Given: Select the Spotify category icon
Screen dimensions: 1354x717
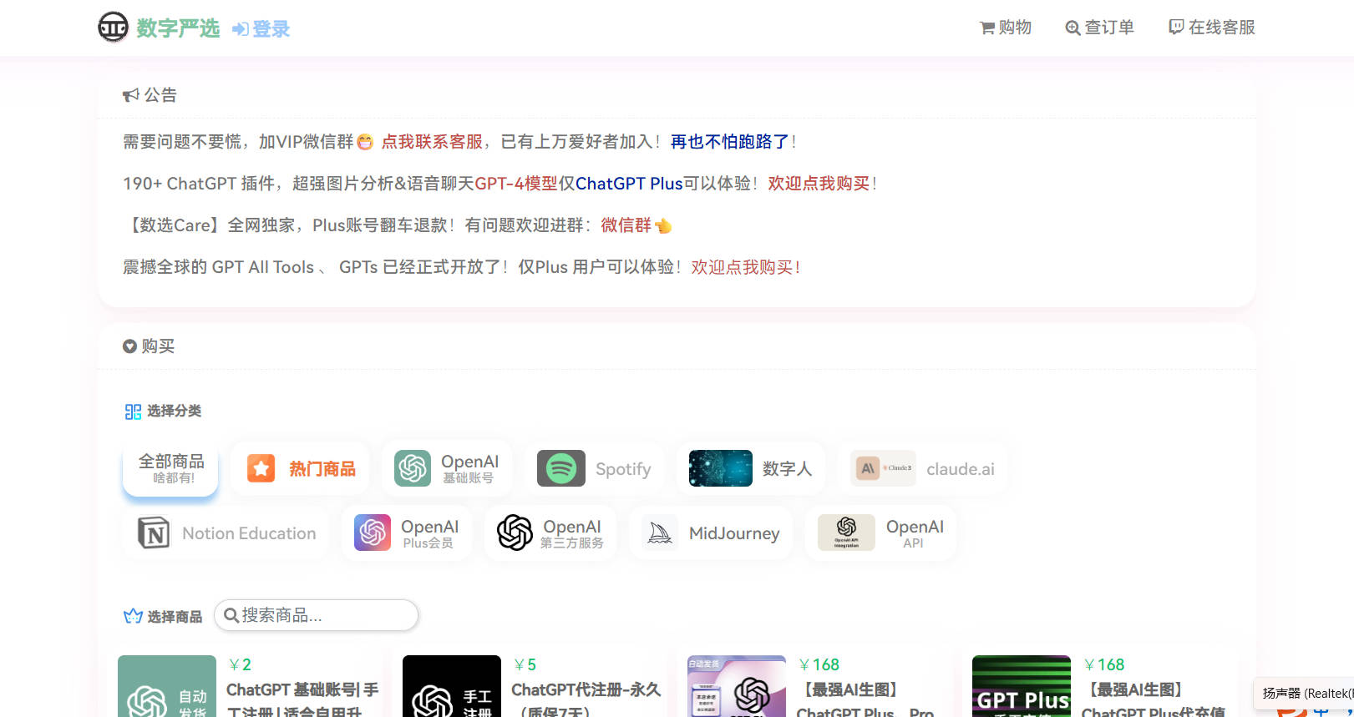Looking at the screenshot, I should 561,468.
